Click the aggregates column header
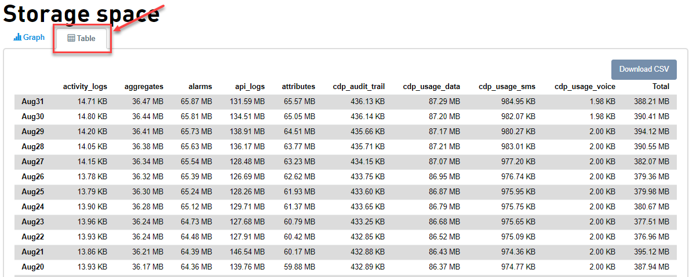This screenshot has width=689, height=277. 144,87
